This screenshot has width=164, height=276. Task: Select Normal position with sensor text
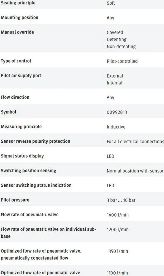coord(135,171)
